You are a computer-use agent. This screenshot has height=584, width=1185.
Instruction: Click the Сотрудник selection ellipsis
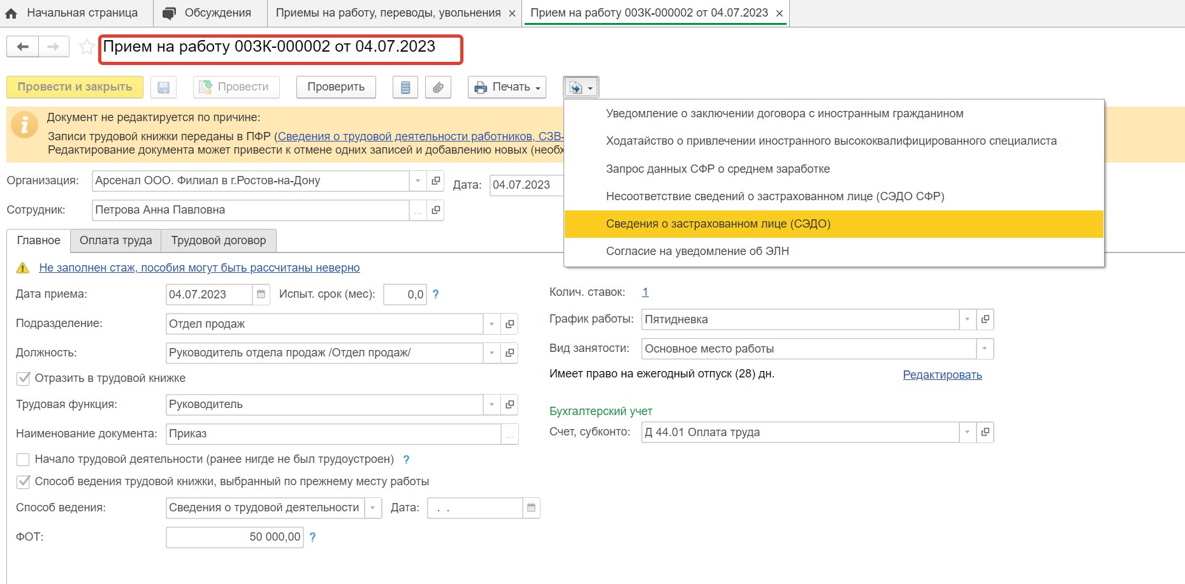coord(418,210)
